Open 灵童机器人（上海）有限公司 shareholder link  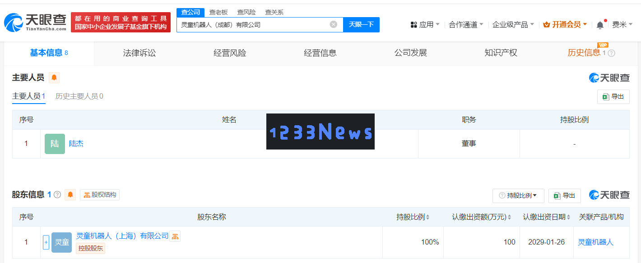[x=122, y=236]
